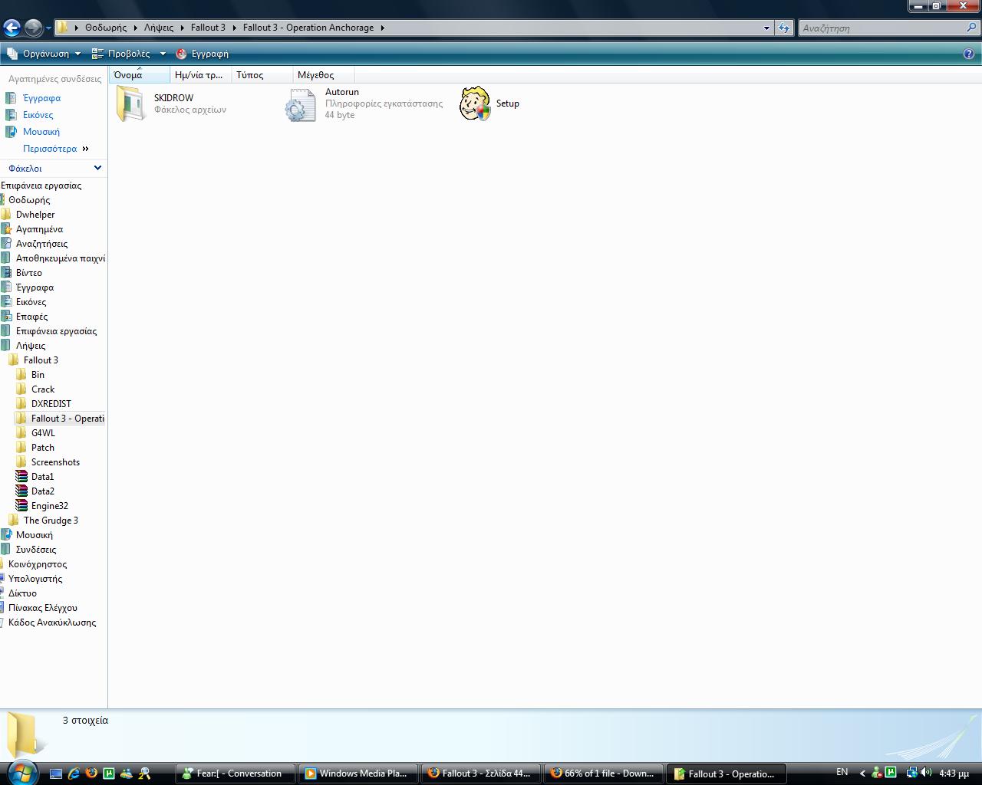Show hidden tray icons with the arrow
982x785 pixels.
click(x=862, y=773)
